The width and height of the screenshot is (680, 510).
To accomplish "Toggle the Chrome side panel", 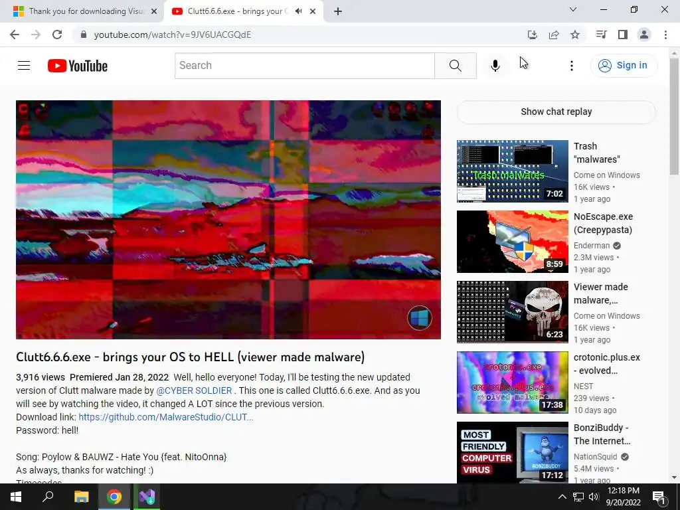I will (623, 35).
